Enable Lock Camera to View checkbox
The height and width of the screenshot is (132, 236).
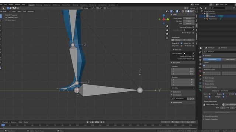(193, 59)
